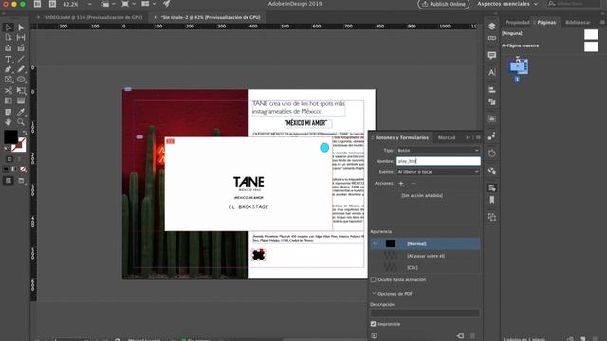Viewport: 607px width, 341px height.
Task: Open the Timing panel icon in the dock
Action: click(492, 153)
